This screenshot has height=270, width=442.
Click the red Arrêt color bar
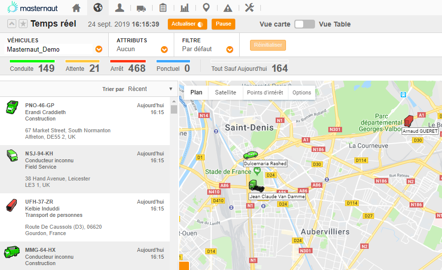point(127,61)
